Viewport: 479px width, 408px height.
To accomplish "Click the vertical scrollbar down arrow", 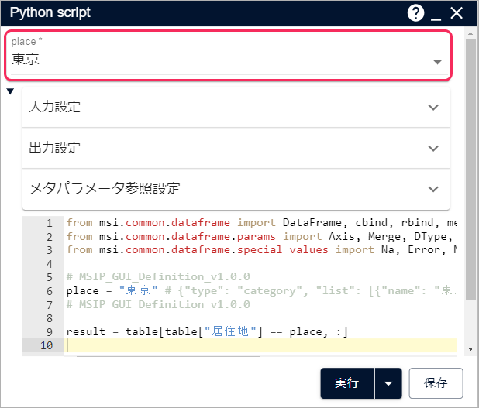I will 470,349.
